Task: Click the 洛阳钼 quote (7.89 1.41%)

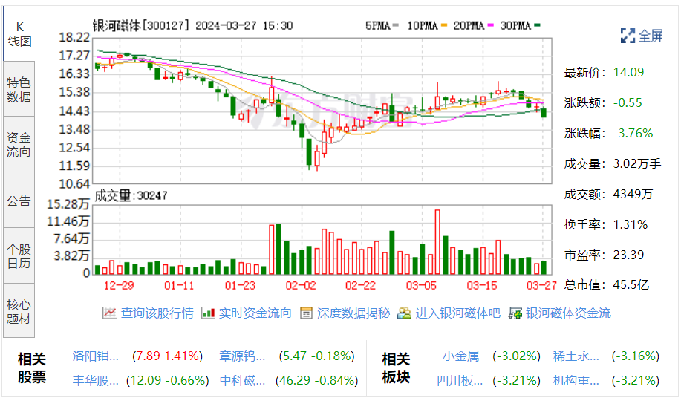Action: point(167,356)
